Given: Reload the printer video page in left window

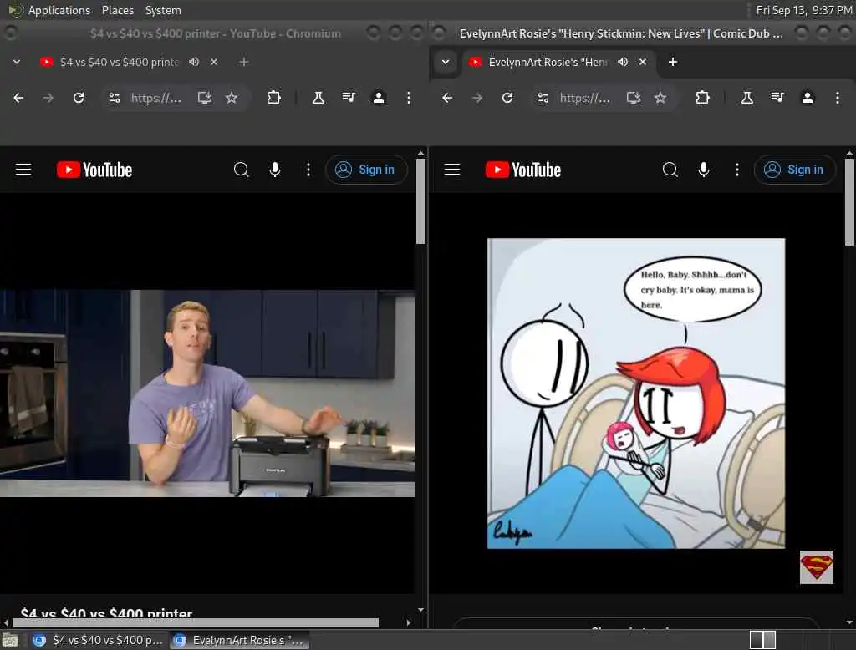Looking at the screenshot, I should tap(79, 98).
